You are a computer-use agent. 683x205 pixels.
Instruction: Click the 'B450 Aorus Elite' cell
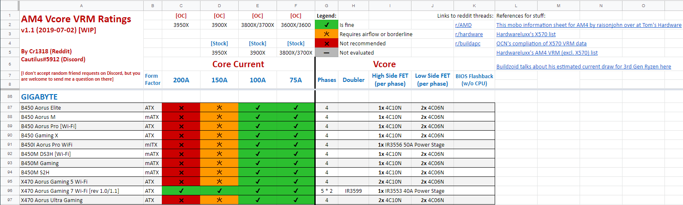(x=82, y=108)
